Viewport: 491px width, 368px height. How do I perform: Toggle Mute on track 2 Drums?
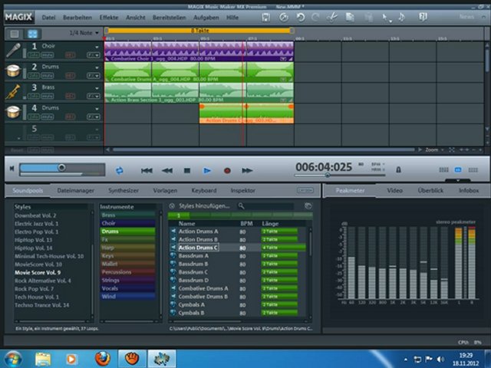(x=48, y=75)
